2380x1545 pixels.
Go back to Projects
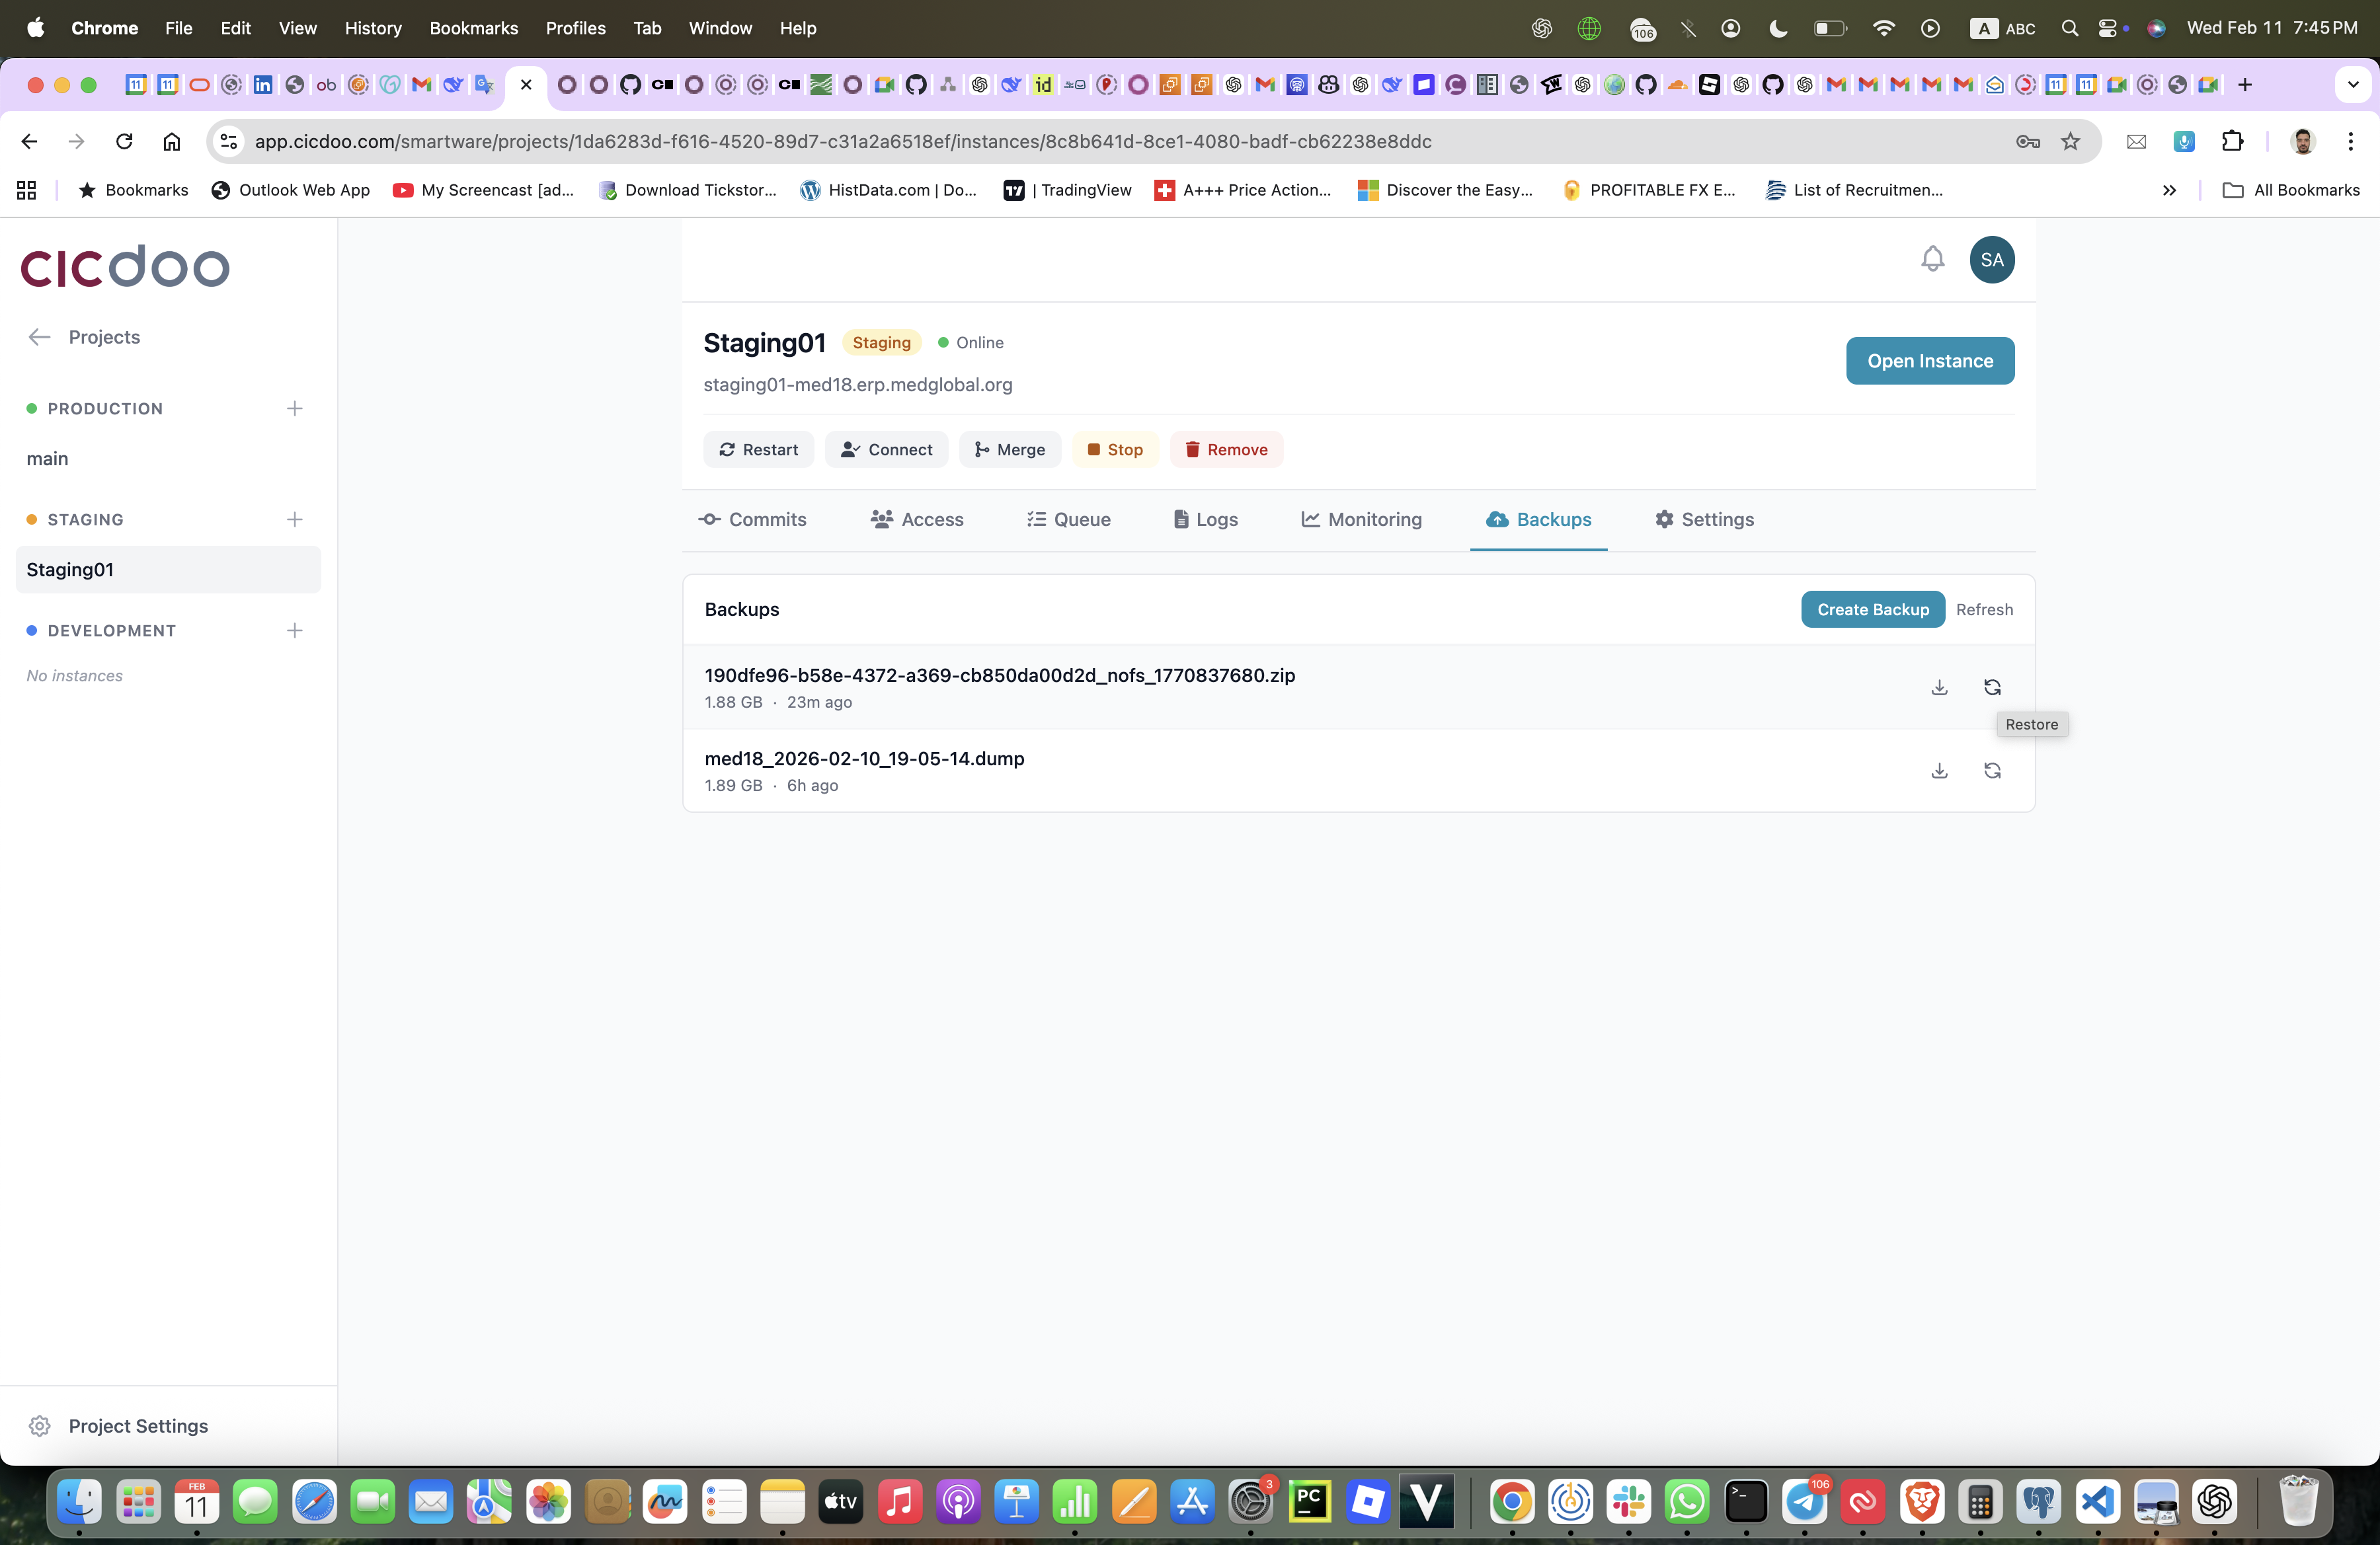pos(85,338)
